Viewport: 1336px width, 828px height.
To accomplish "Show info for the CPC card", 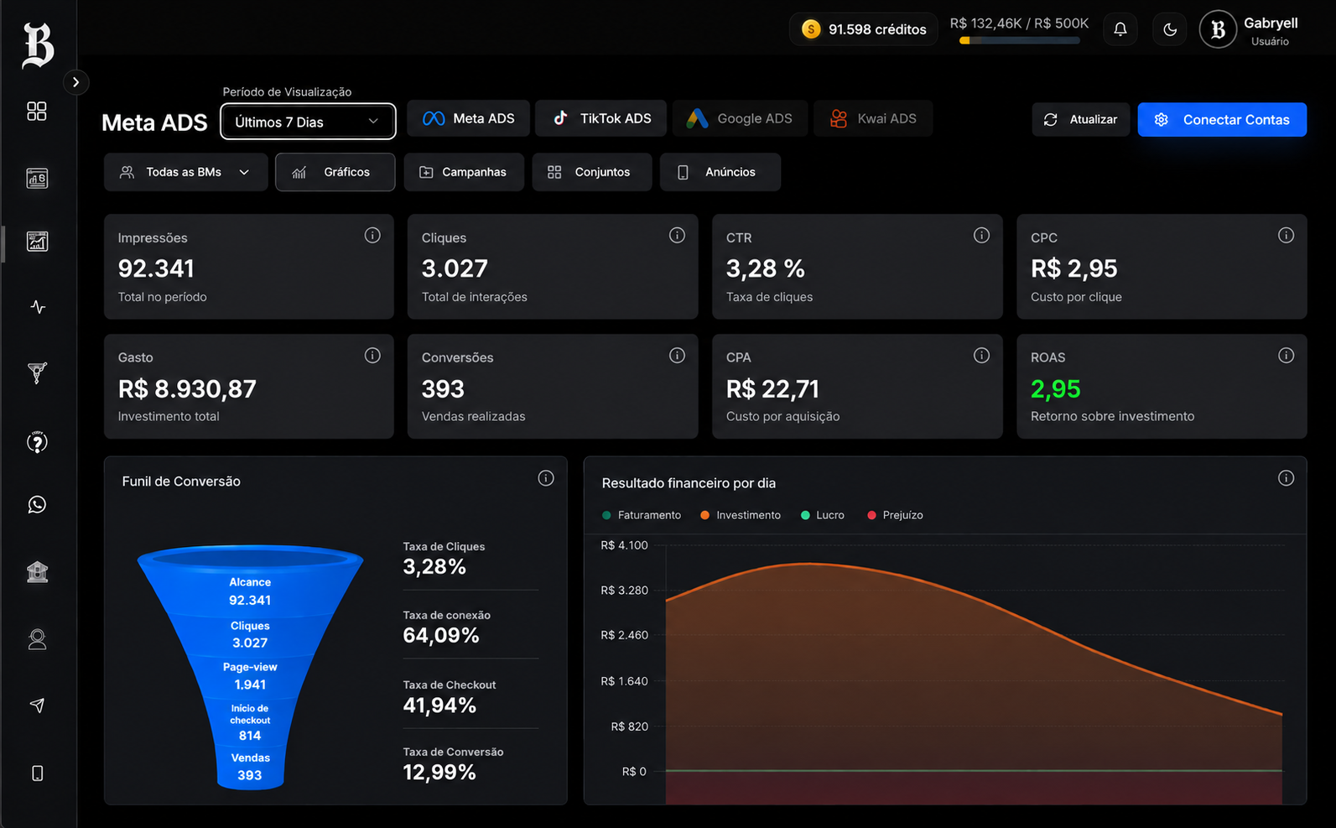I will [x=1286, y=236].
